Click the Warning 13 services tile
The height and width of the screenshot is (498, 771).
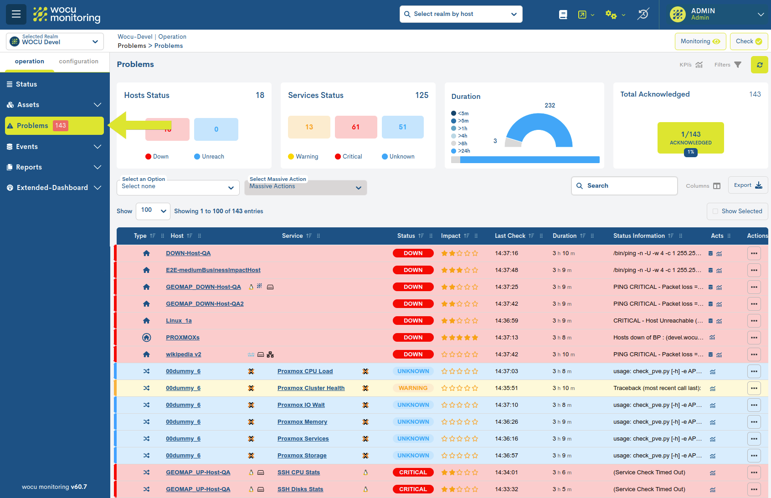pos(309,127)
